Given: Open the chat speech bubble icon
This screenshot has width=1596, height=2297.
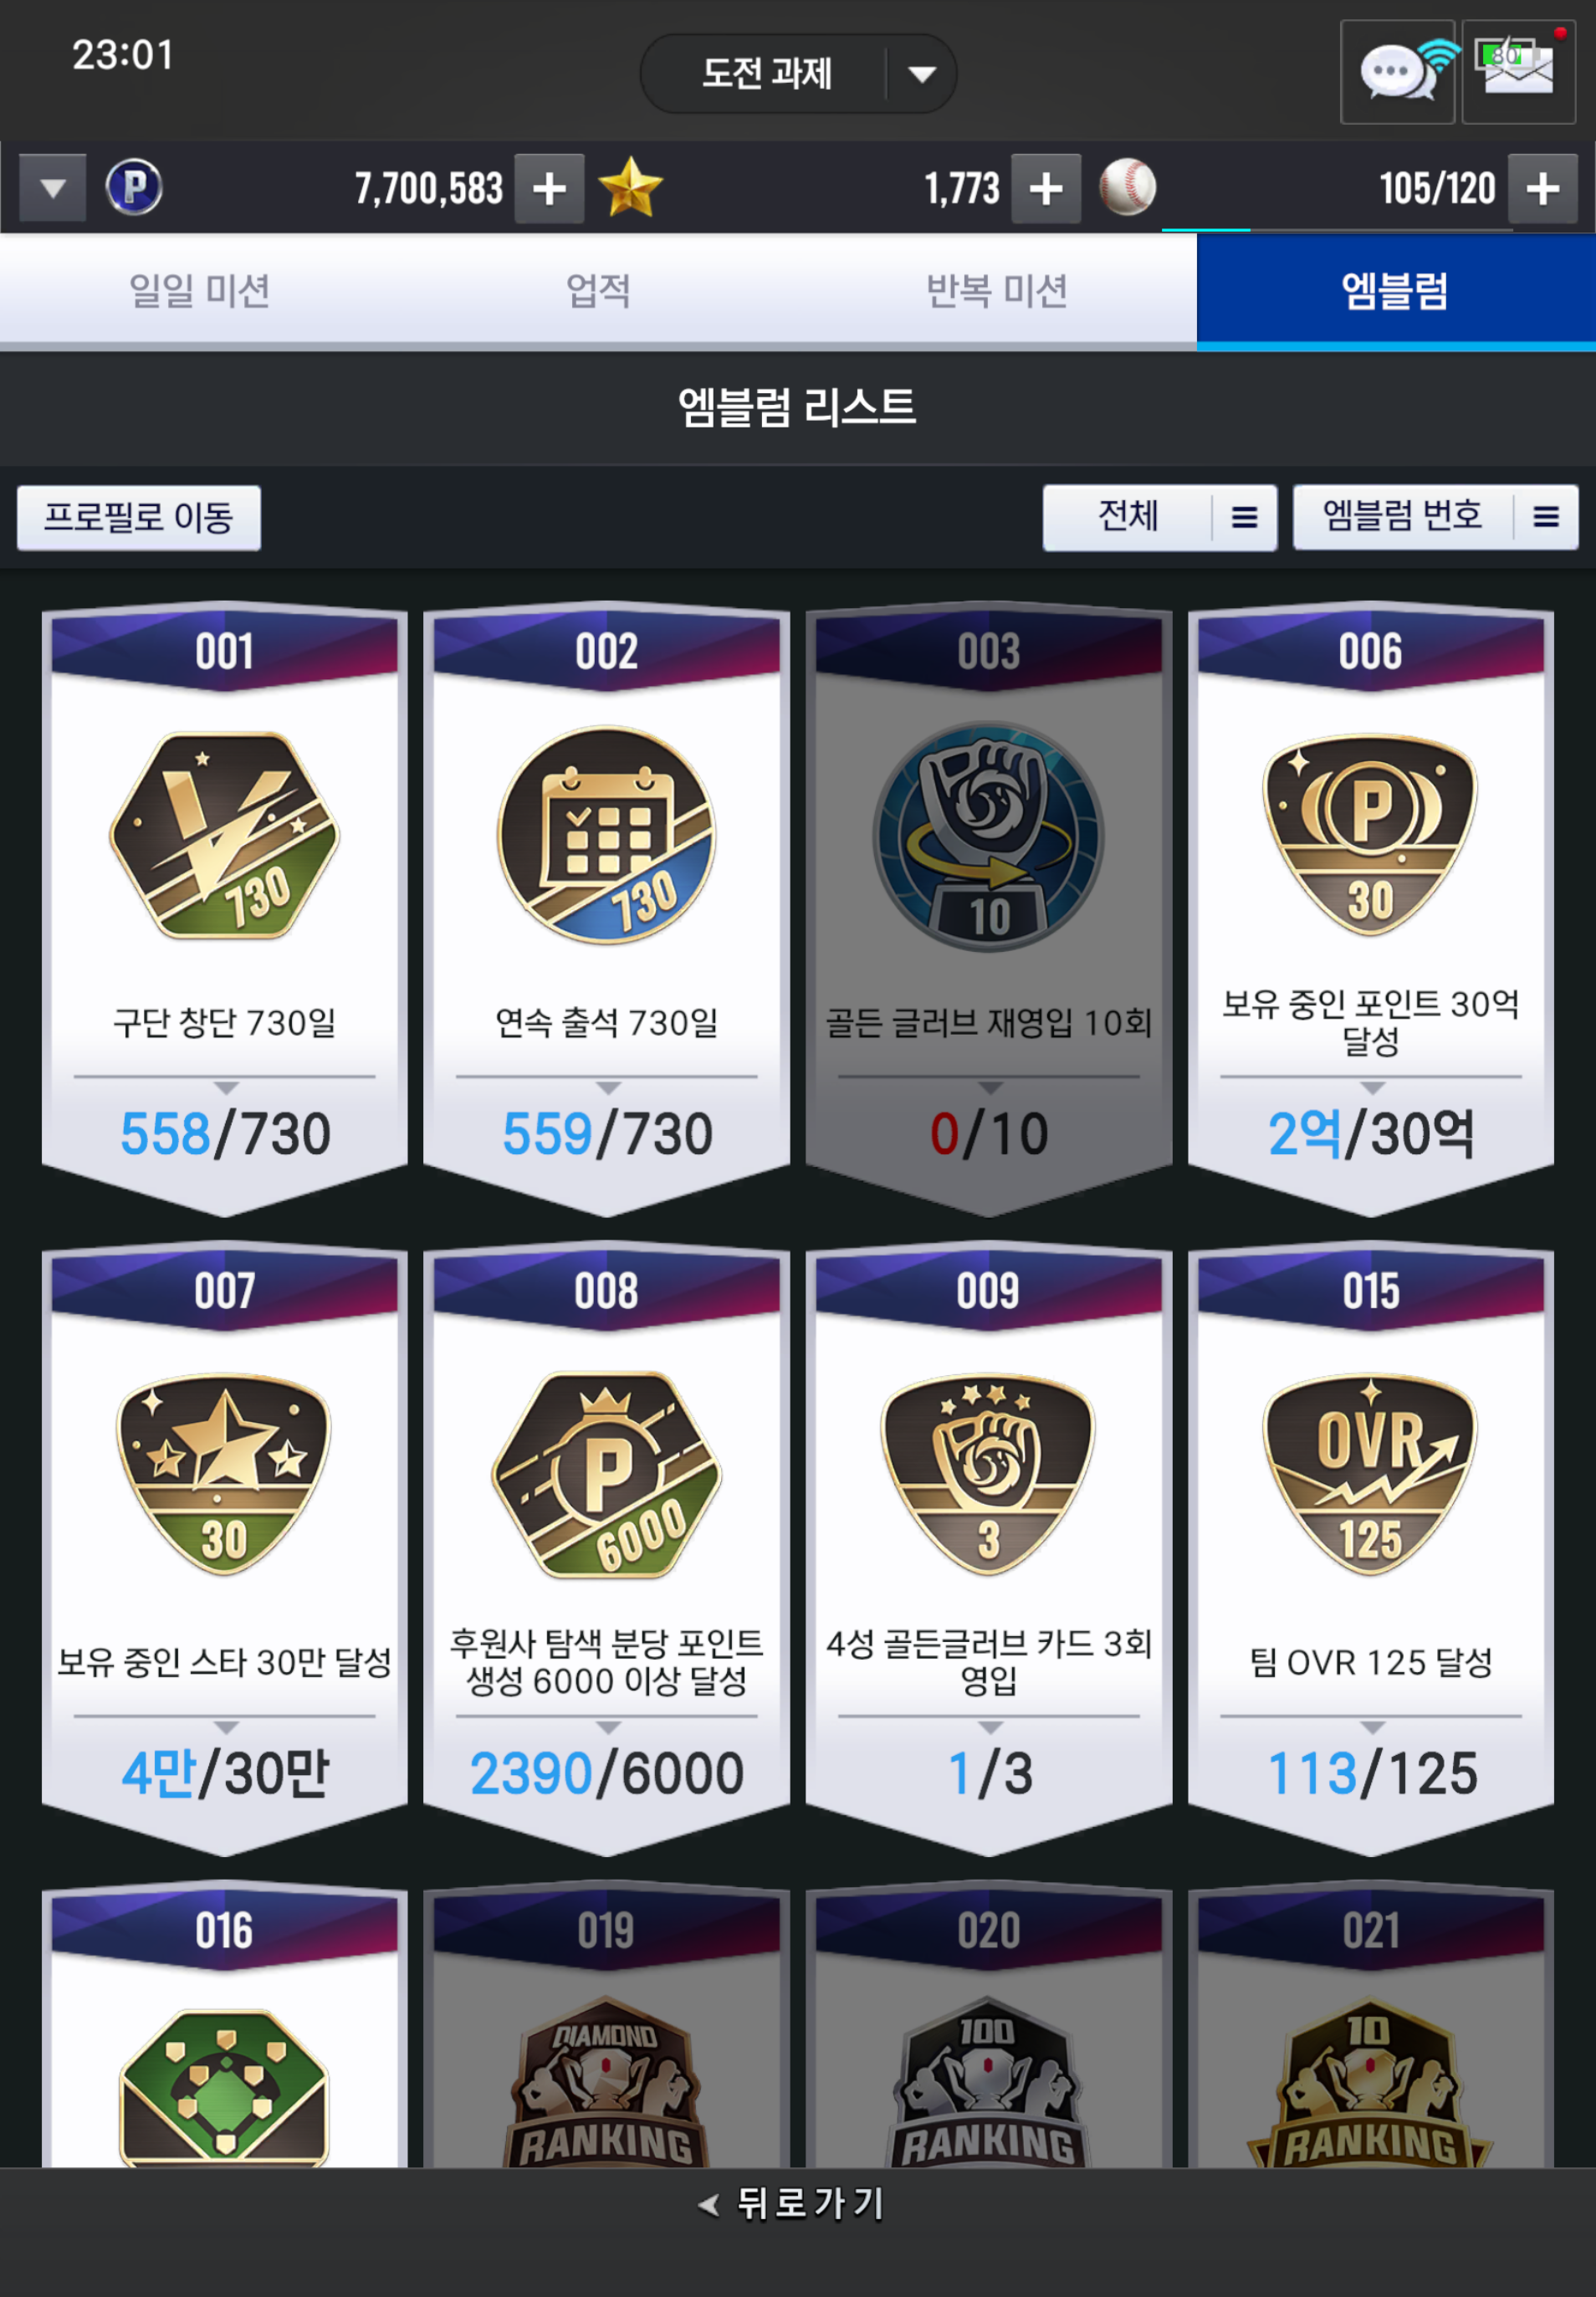Looking at the screenshot, I should click(1397, 72).
